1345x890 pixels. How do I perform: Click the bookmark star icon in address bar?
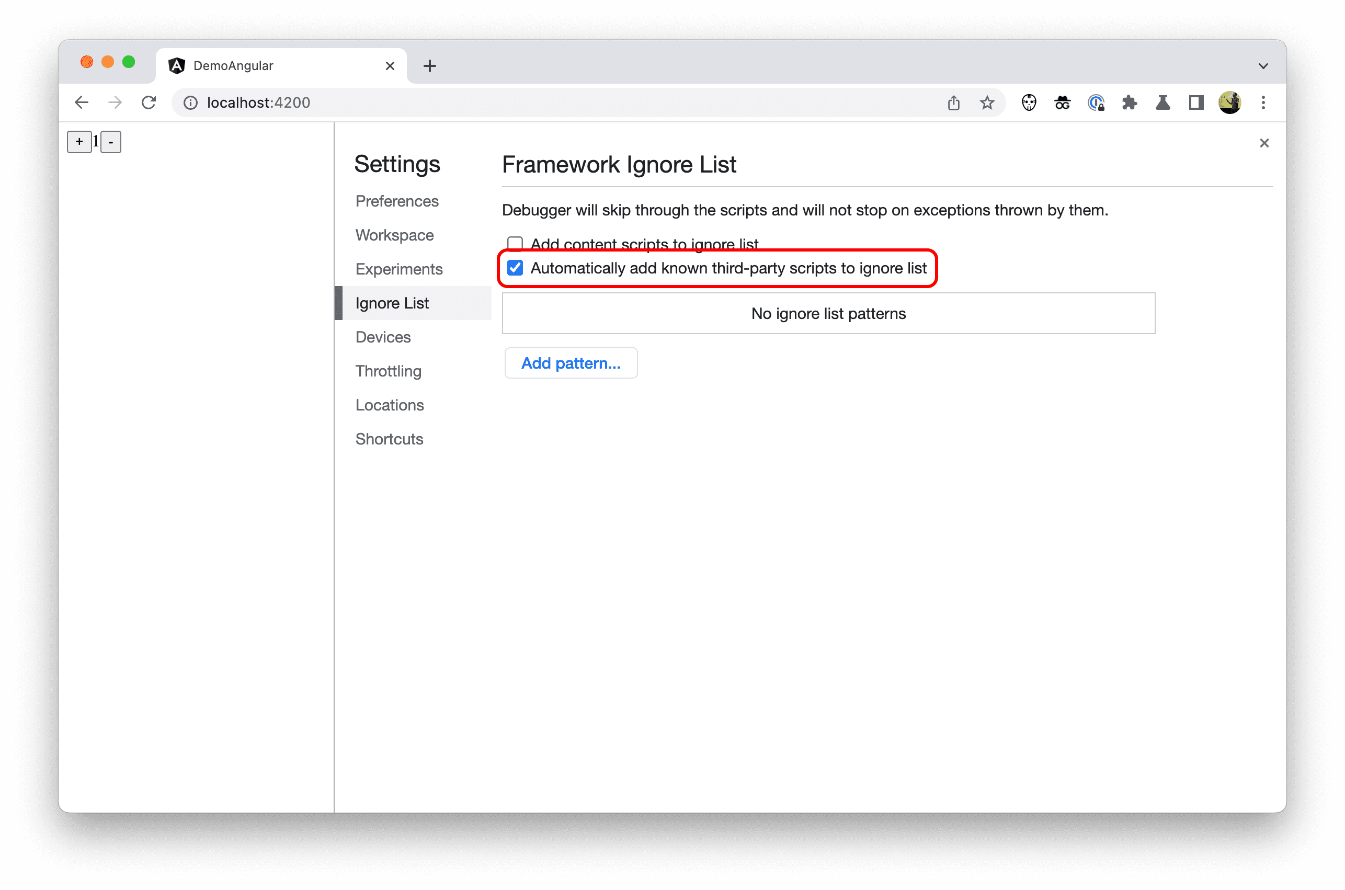(986, 102)
